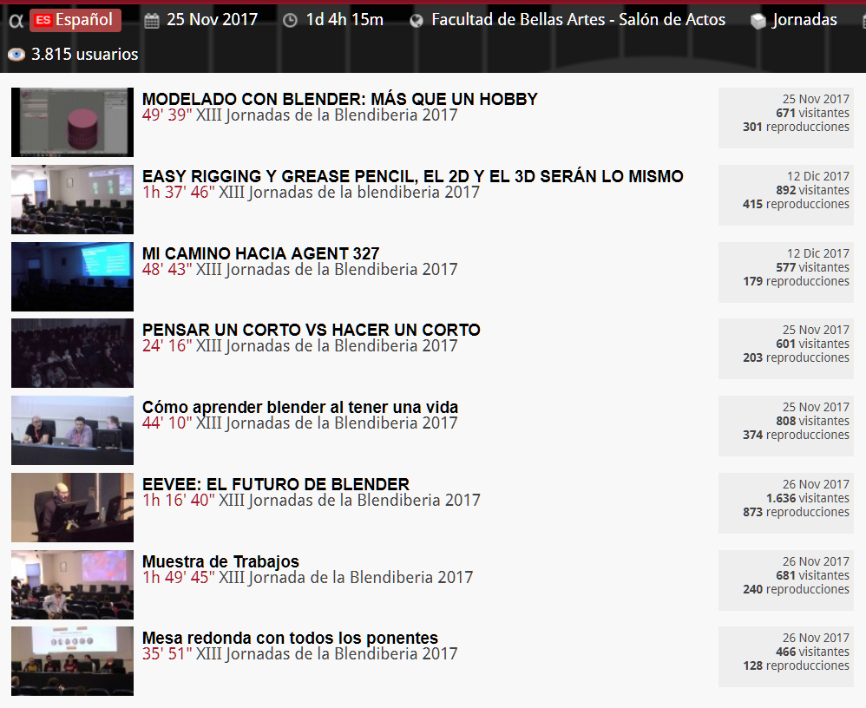Click 301 reproducciones stats text

(x=796, y=127)
